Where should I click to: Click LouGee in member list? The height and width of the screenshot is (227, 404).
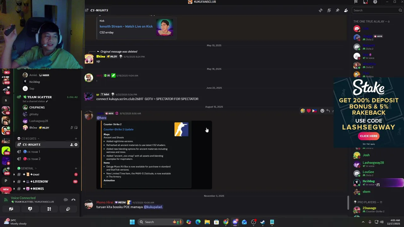click(368, 172)
